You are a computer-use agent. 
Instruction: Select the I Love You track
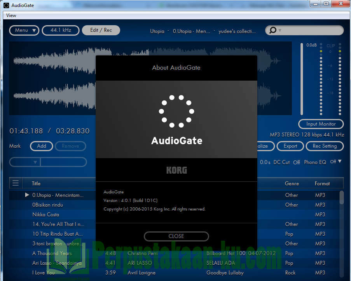coord(44,272)
